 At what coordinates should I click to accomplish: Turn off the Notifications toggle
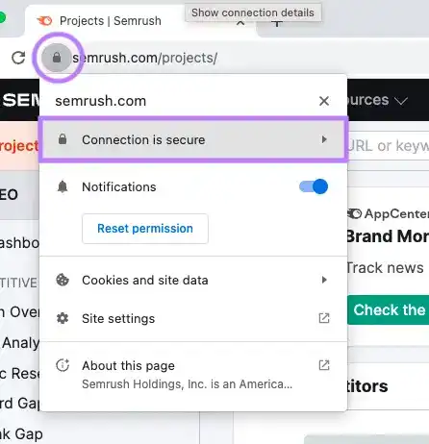click(314, 186)
